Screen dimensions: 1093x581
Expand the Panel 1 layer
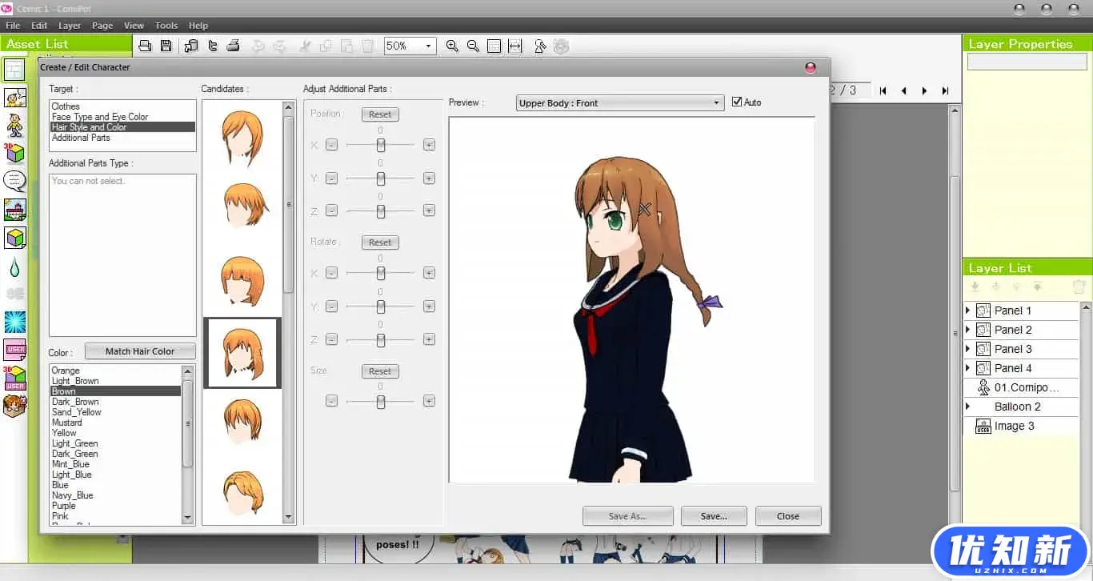967,311
